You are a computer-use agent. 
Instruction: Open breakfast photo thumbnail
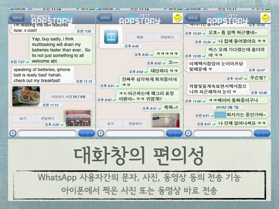[26, 97]
